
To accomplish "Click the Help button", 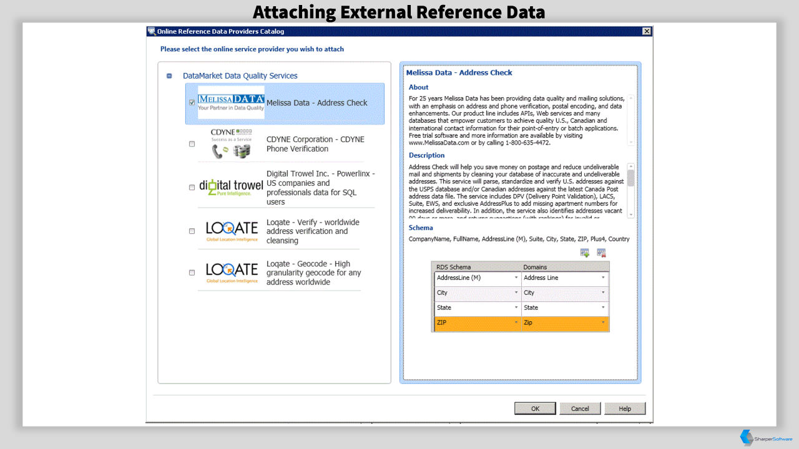I will [625, 408].
